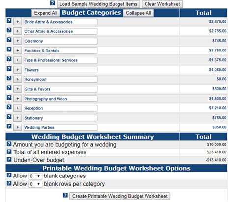The width and height of the screenshot is (233, 202).
Task: Select the Wedding Parties total $950.00
Action: 219,127
